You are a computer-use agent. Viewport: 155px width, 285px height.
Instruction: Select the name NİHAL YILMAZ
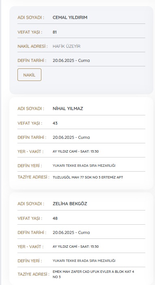coord(68,108)
